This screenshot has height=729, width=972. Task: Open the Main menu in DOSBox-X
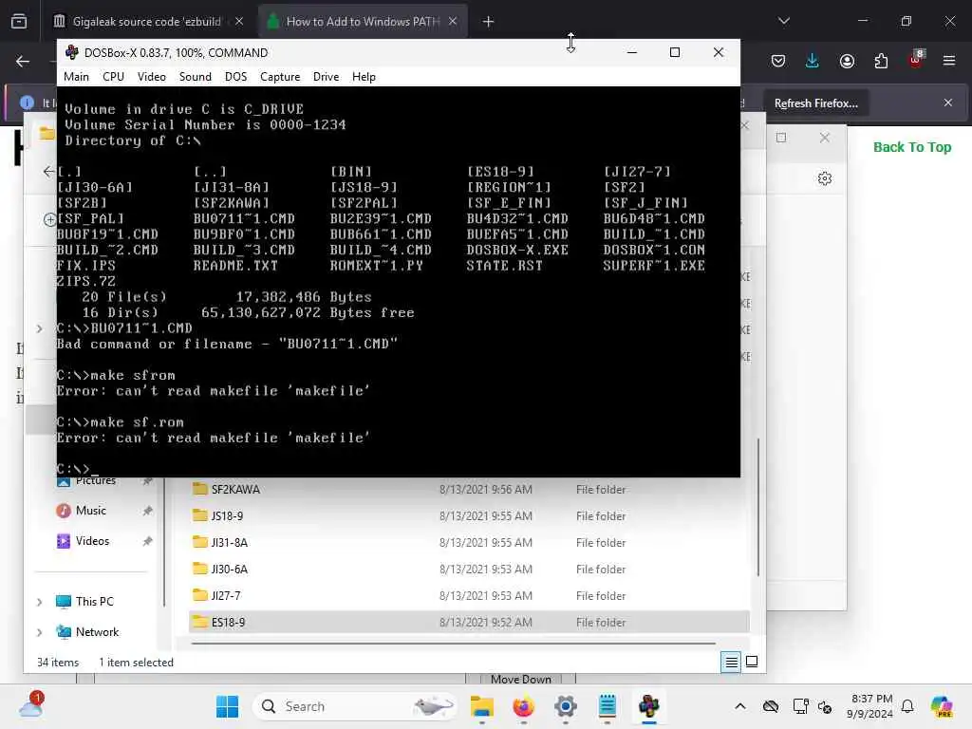tap(76, 77)
